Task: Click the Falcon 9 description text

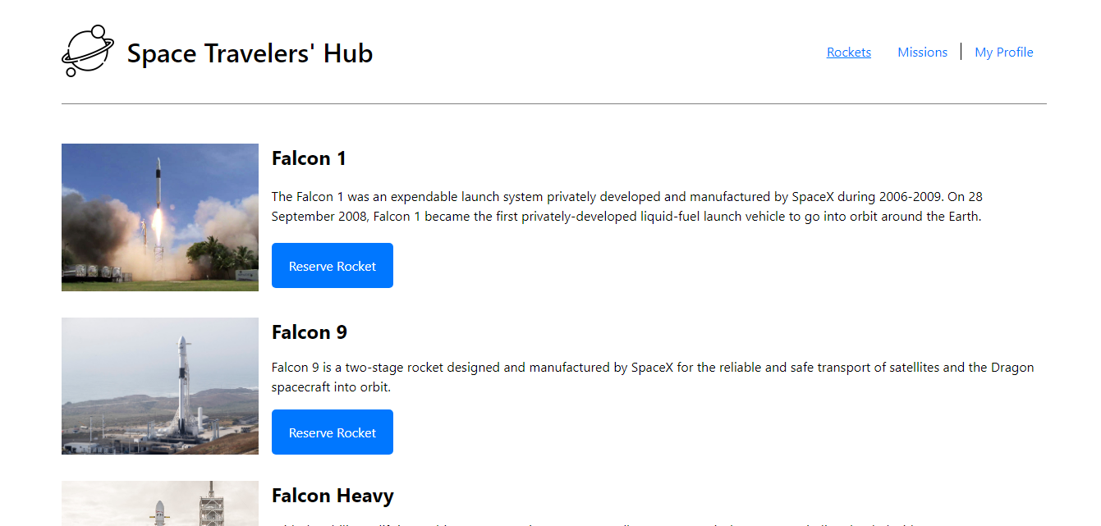Action: click(x=653, y=377)
